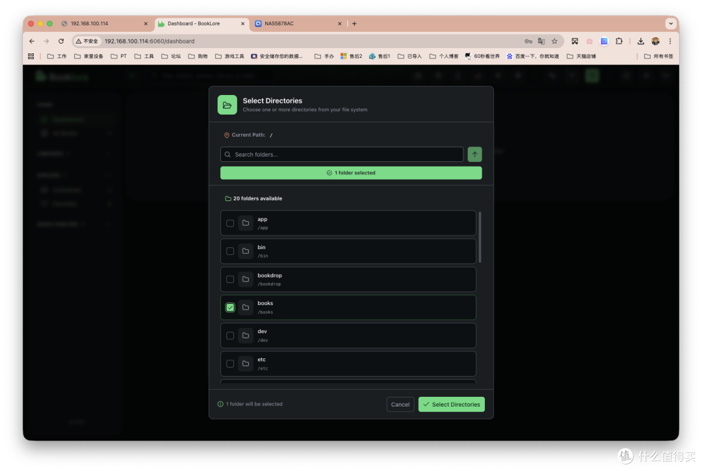
Task: Close the 192.168.100.114 tab
Action: point(146,24)
